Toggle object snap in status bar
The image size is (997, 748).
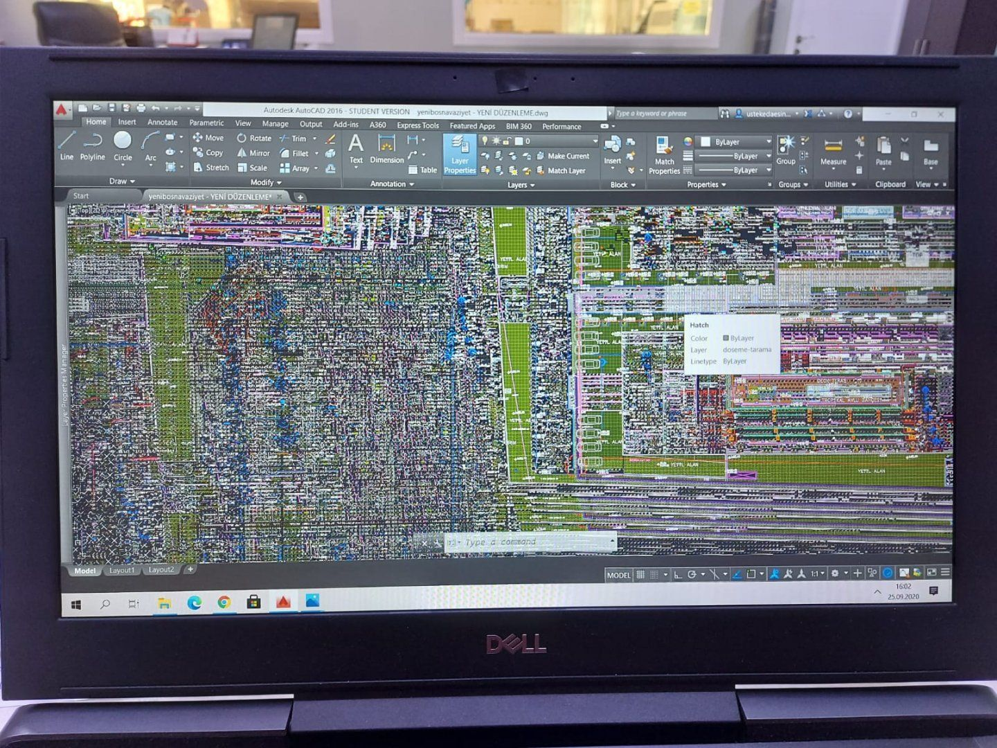point(751,573)
